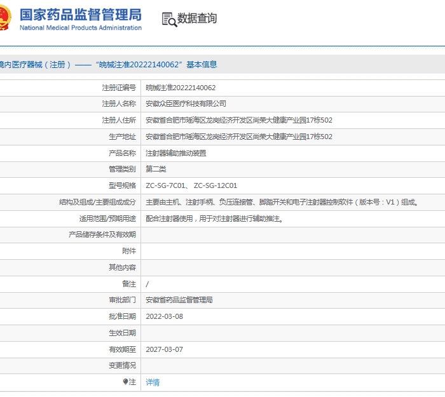This screenshot has width=445, height=397.
Task: Click expiry date 2027-03-07
Action: pos(164,349)
